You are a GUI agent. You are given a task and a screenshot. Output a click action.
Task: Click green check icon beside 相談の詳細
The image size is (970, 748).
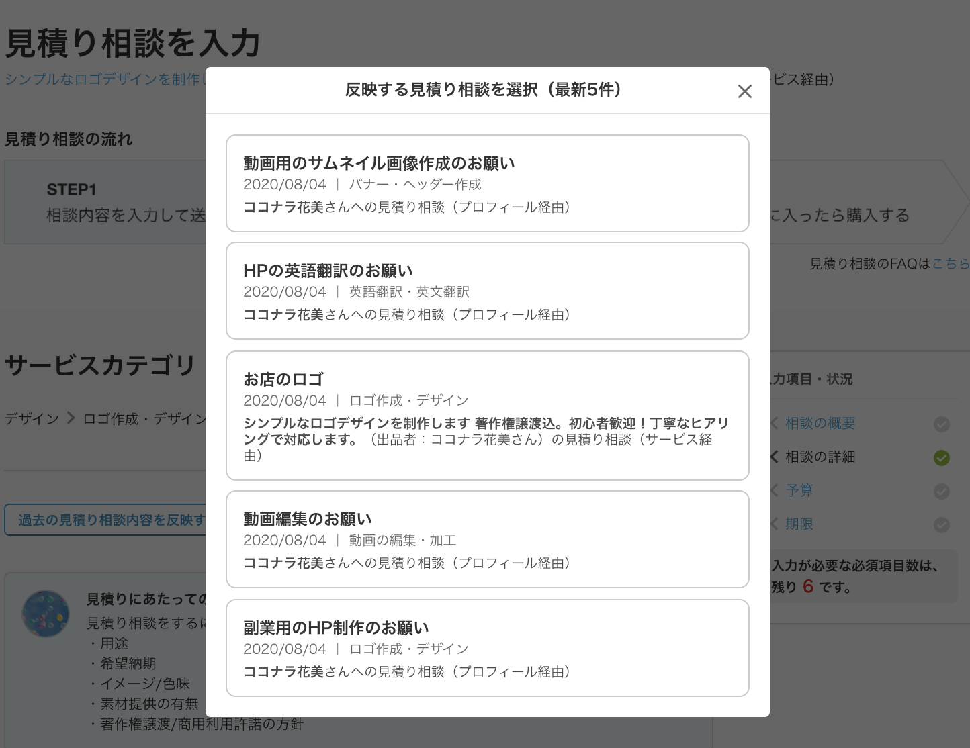coord(942,458)
